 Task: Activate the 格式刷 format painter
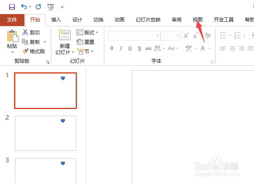34,52
